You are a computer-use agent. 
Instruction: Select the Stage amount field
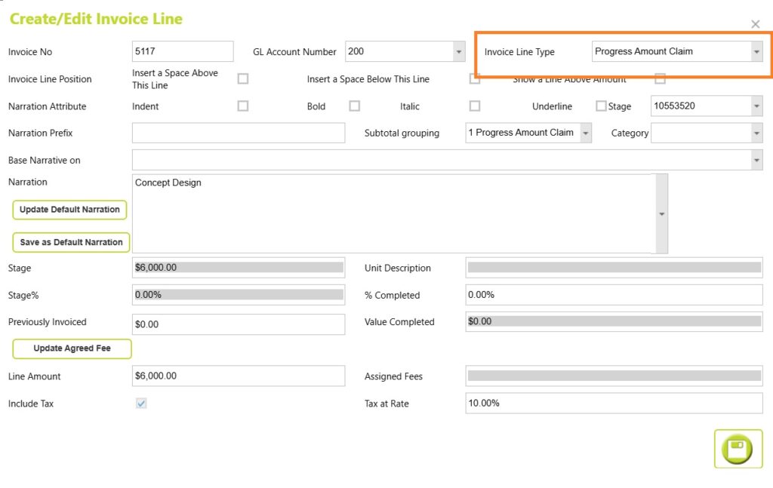pos(239,268)
